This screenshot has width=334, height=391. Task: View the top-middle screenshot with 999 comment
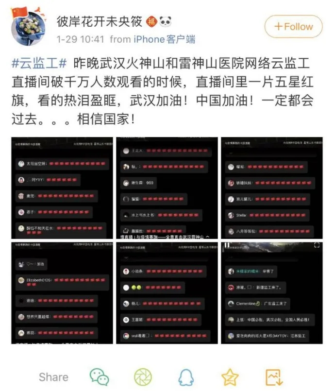click(167, 188)
